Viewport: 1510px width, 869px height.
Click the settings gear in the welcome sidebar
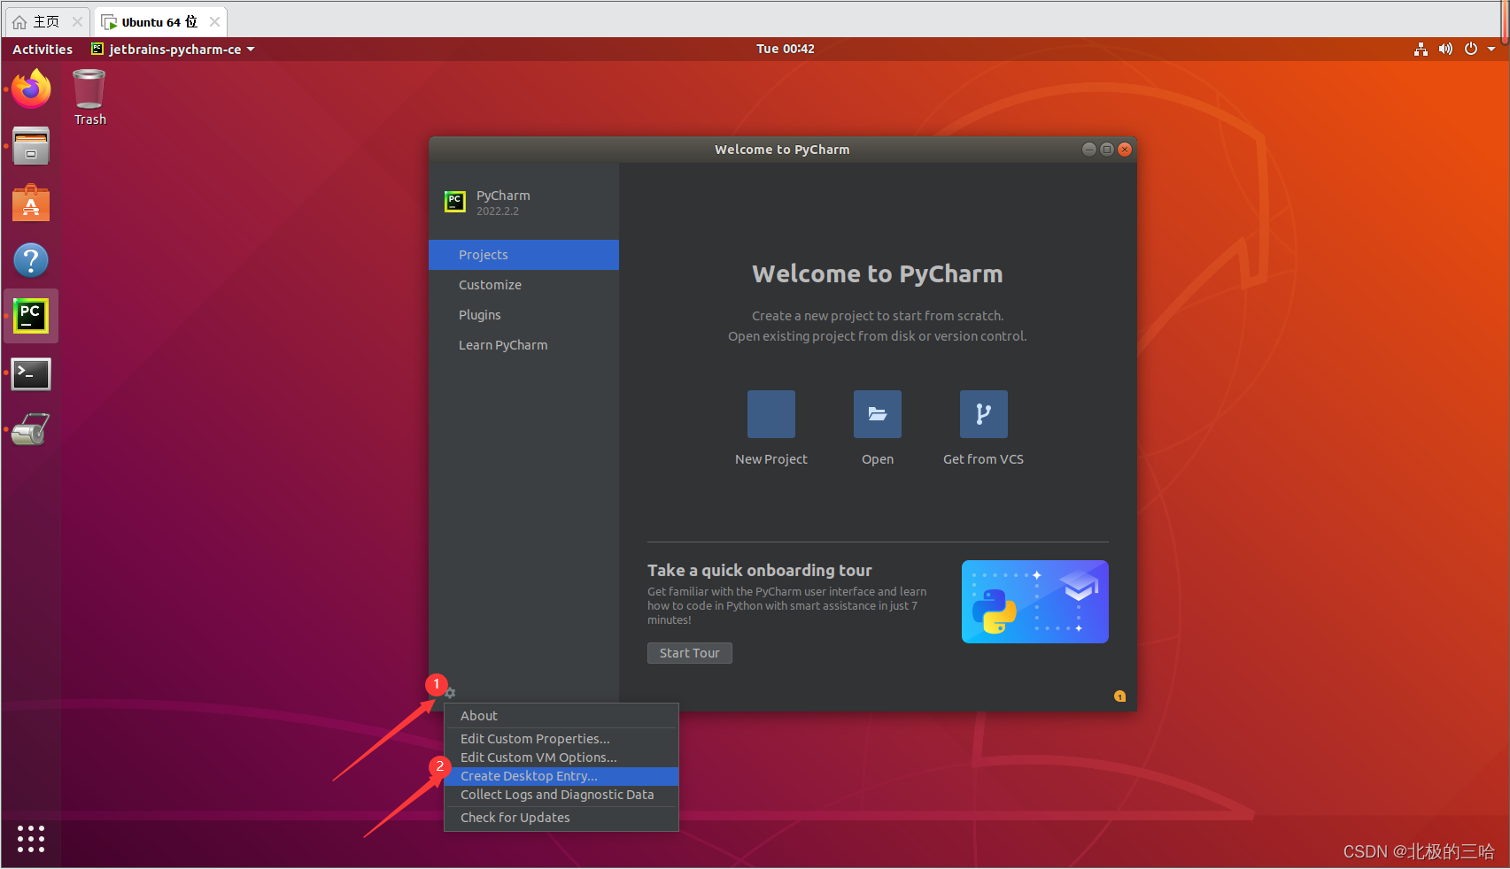[450, 693]
